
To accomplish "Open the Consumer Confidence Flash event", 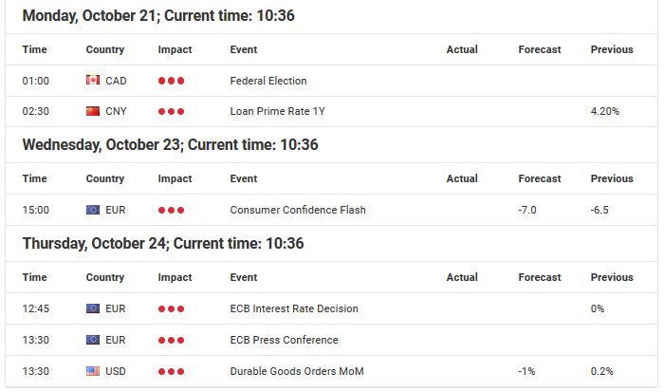I will (298, 210).
